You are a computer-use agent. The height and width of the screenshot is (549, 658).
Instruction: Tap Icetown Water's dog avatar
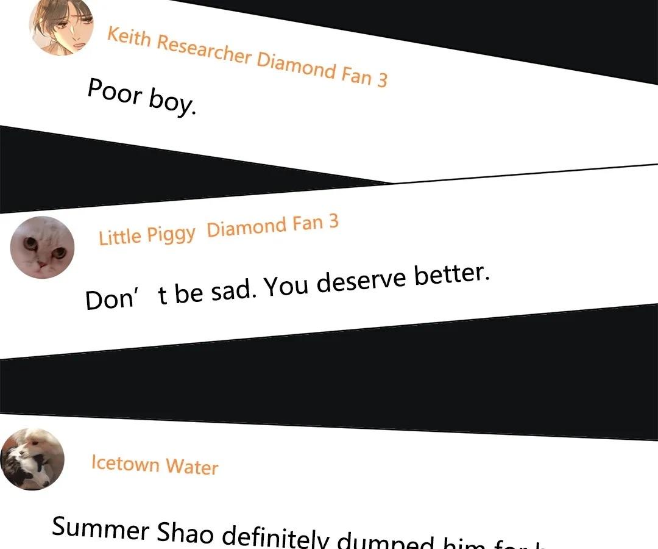pos(32,459)
